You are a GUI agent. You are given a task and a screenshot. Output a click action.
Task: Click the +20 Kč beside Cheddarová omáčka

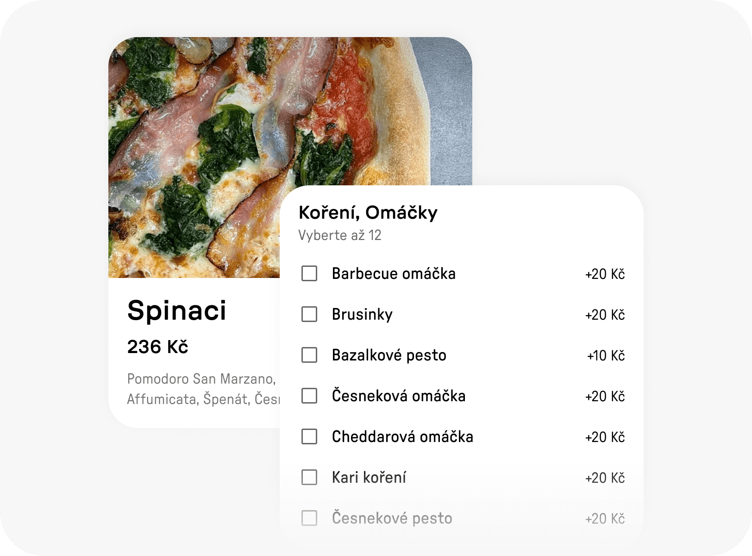(x=605, y=436)
